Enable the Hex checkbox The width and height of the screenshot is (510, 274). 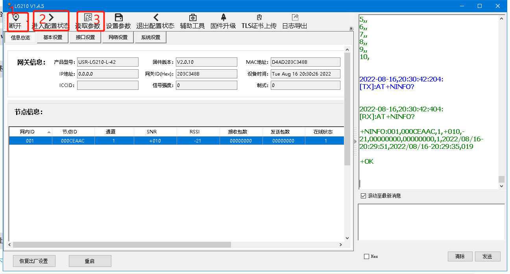point(367,256)
